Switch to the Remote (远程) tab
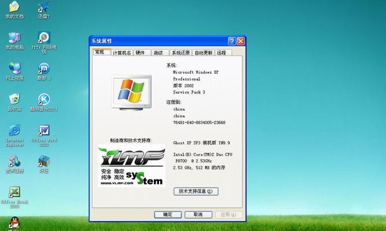The image size is (386, 231). tap(223, 53)
